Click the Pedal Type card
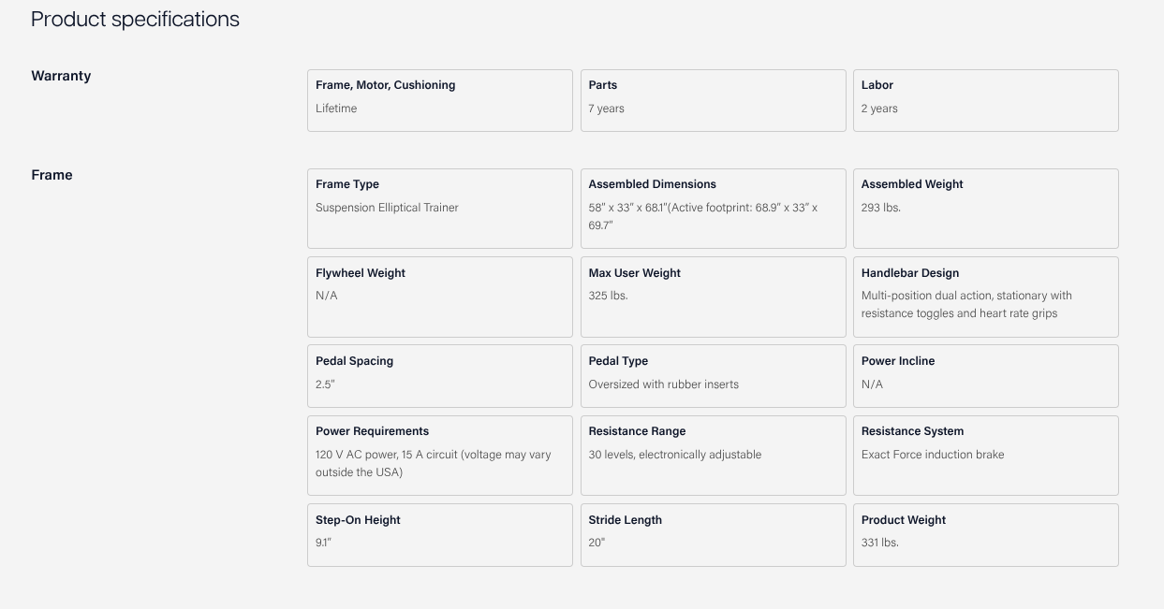The width and height of the screenshot is (1164, 609). (713, 375)
